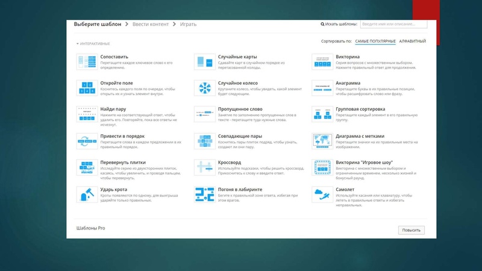Click the template search input field
The image size is (482, 271).
pyautogui.click(x=393, y=24)
